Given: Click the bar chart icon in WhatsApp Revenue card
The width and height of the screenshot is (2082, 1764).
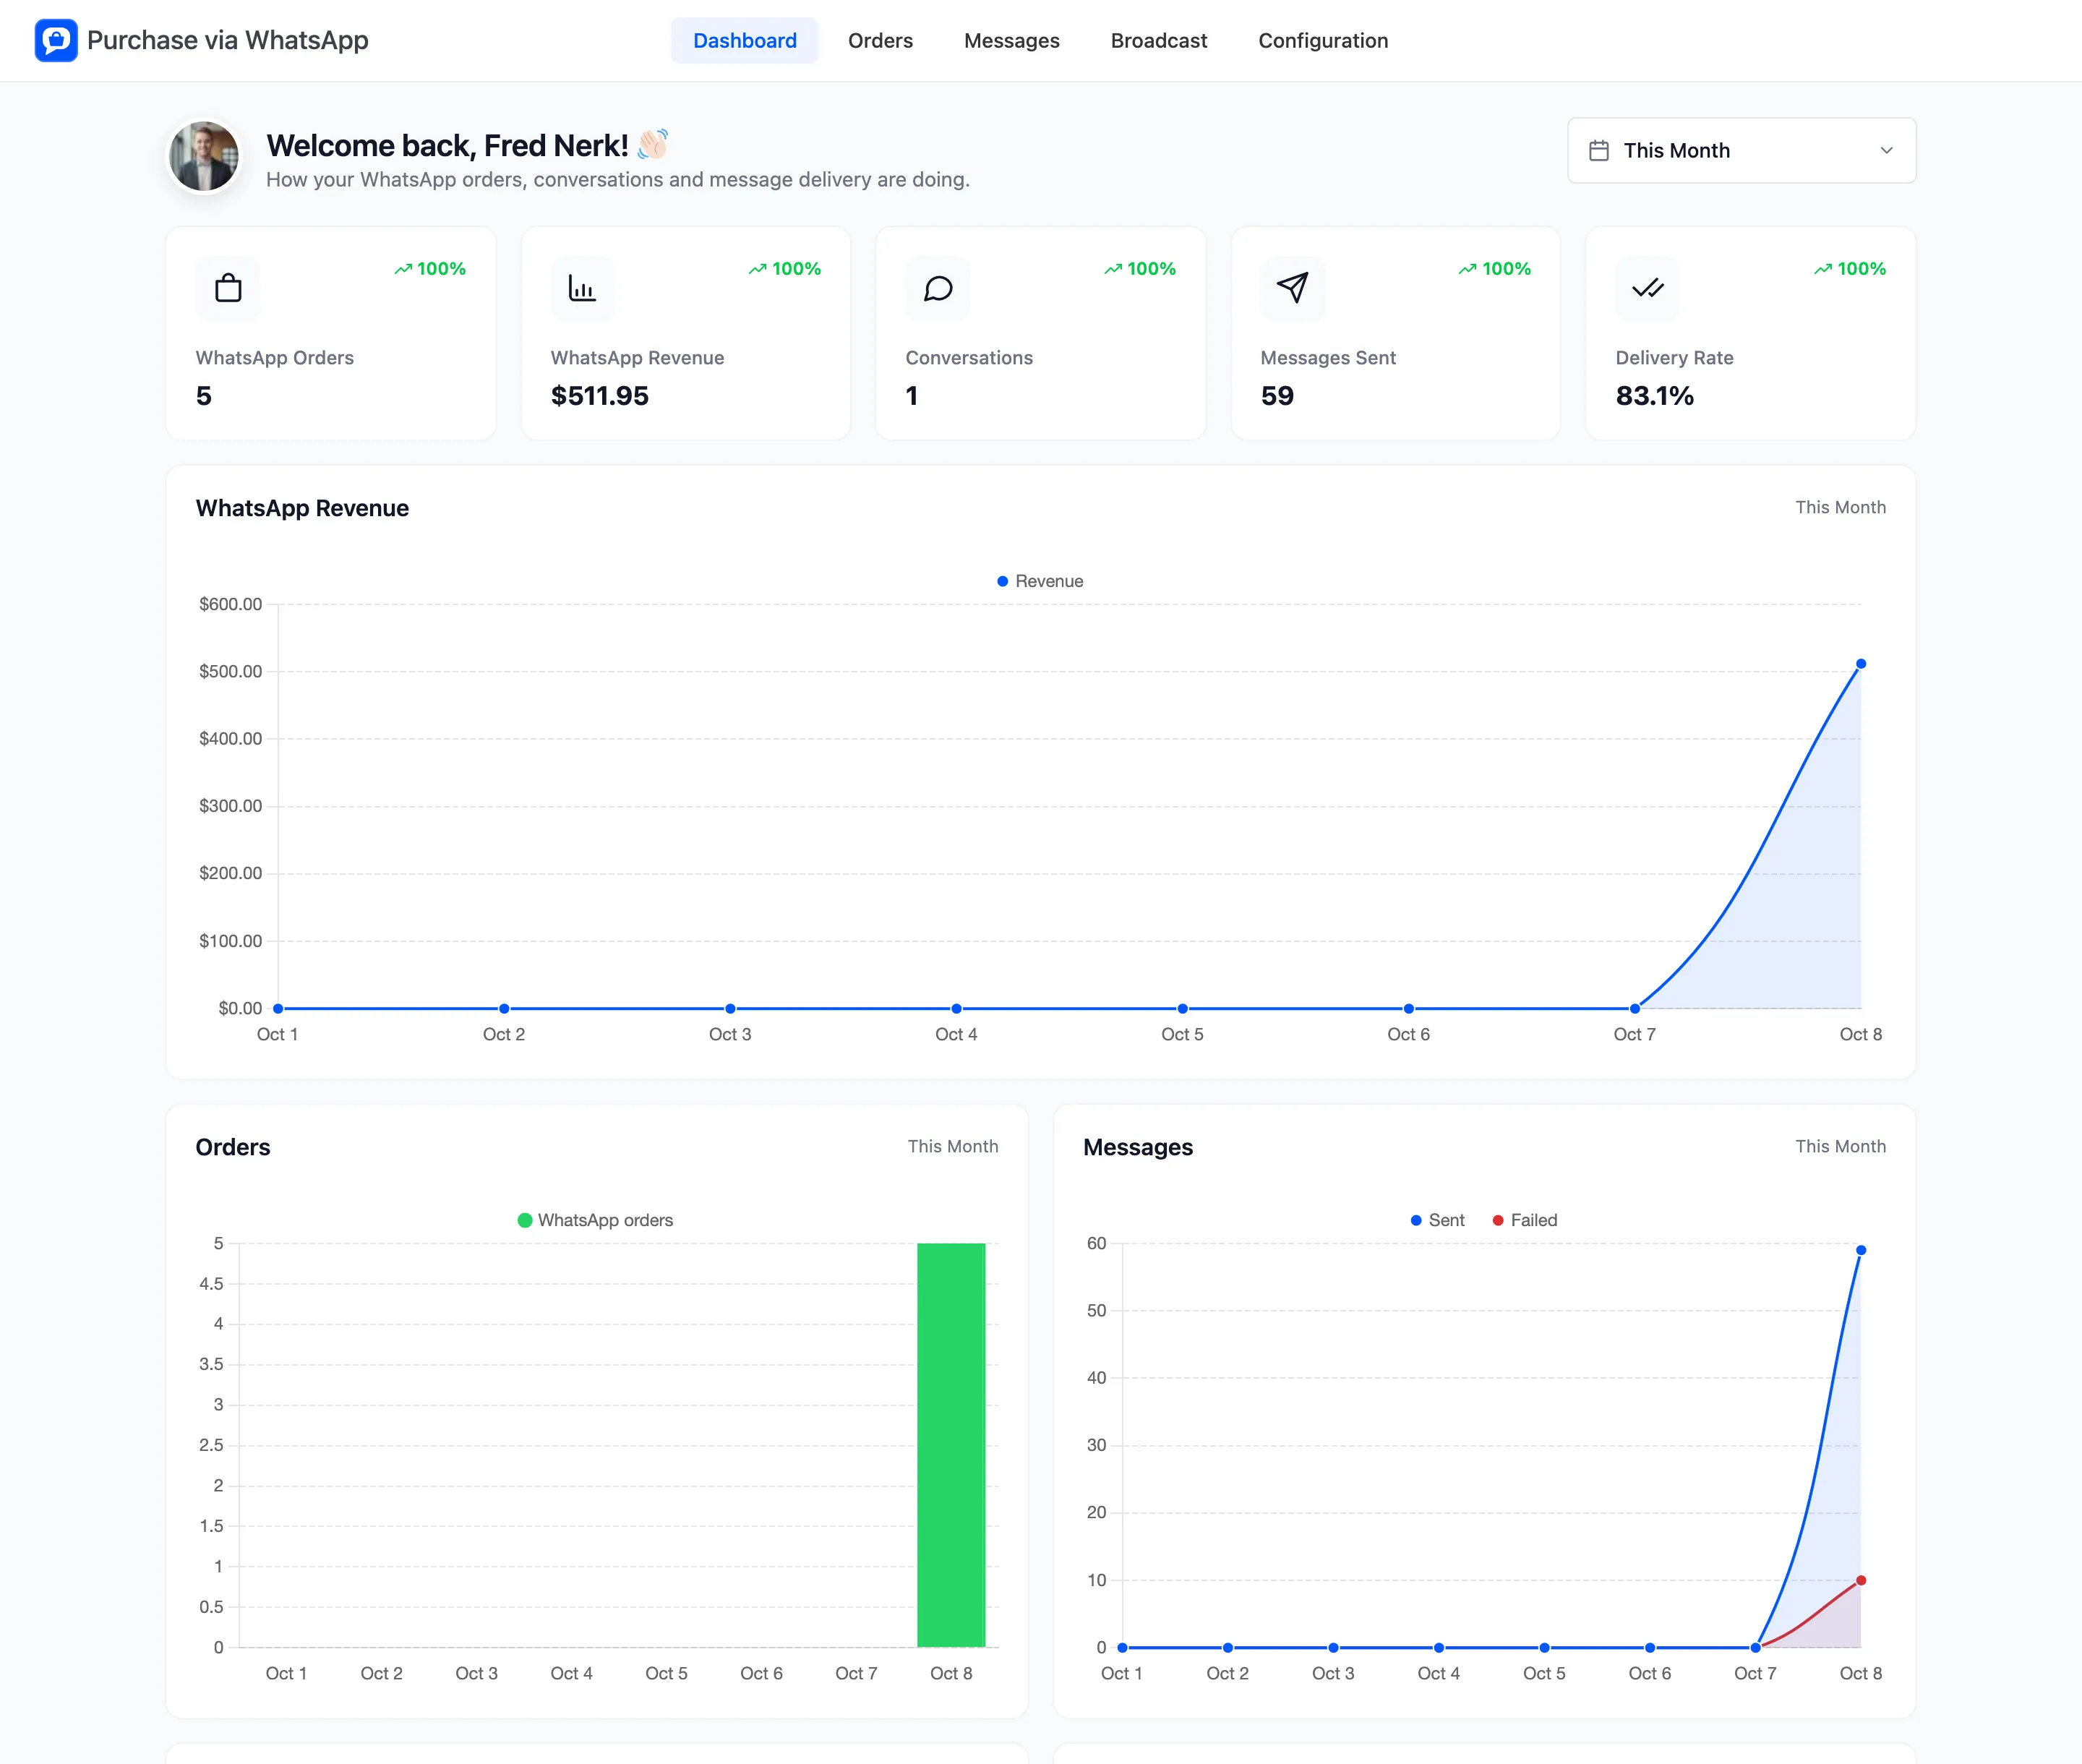Looking at the screenshot, I should click(x=582, y=289).
